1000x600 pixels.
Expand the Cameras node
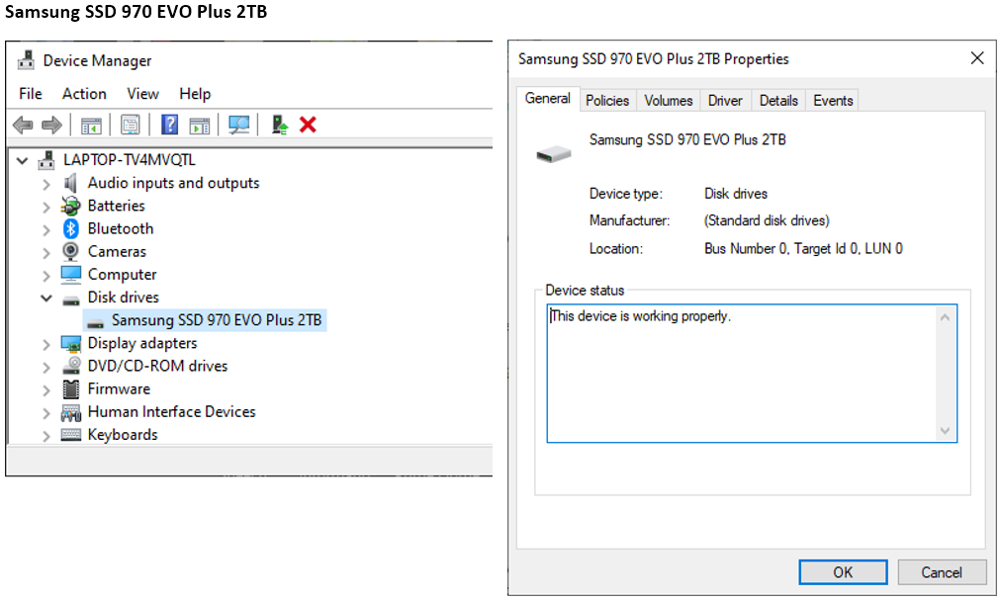pyautogui.click(x=45, y=253)
